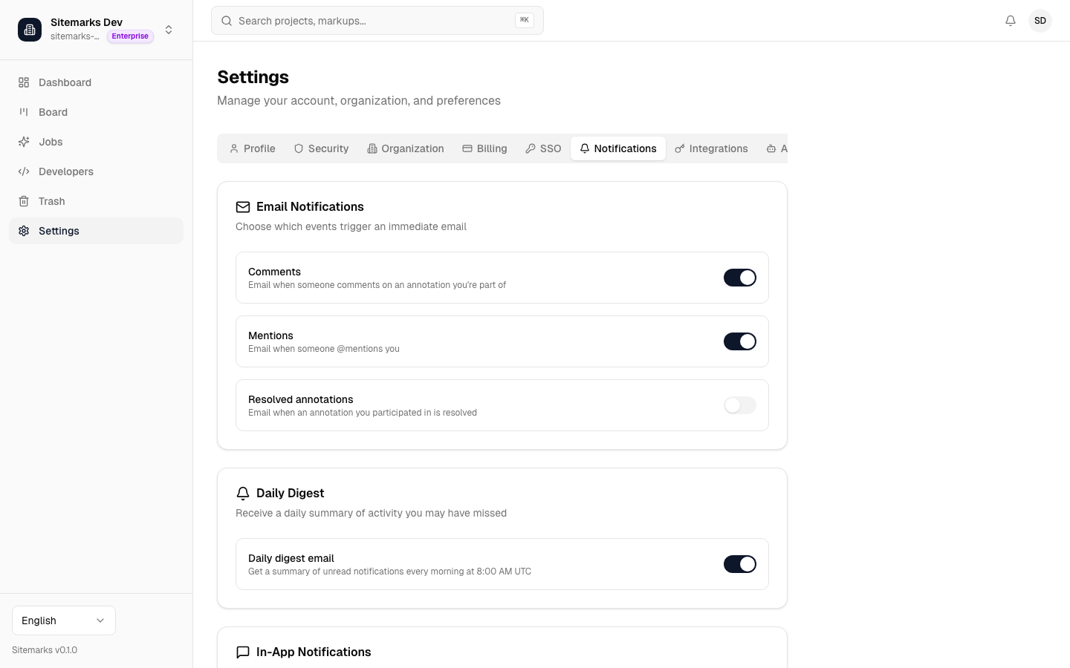Screen dimensions: 1070x668
Task: Open the Trash via the trash can icon
Action: point(24,201)
